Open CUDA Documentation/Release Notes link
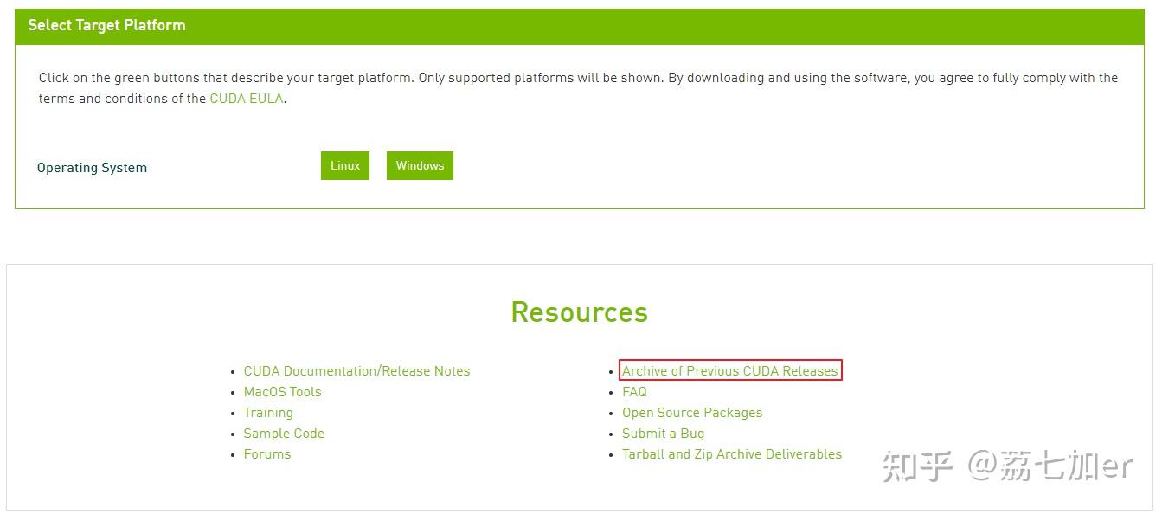 click(356, 371)
